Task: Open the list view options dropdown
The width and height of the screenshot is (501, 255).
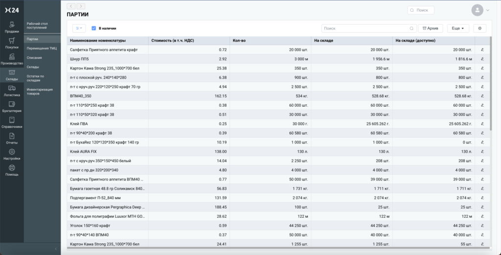Action: pyautogui.click(x=79, y=28)
